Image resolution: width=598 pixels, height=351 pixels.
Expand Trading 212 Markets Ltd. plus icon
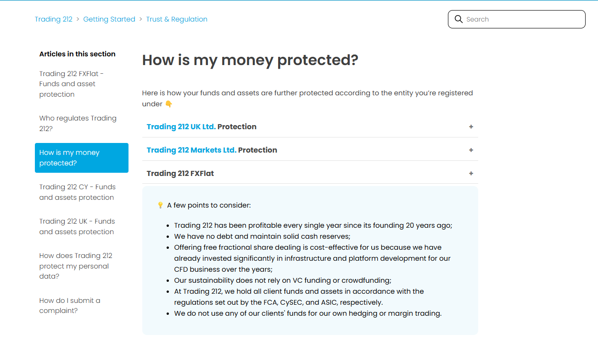tap(471, 150)
